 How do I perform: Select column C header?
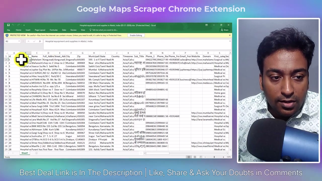(37, 53)
